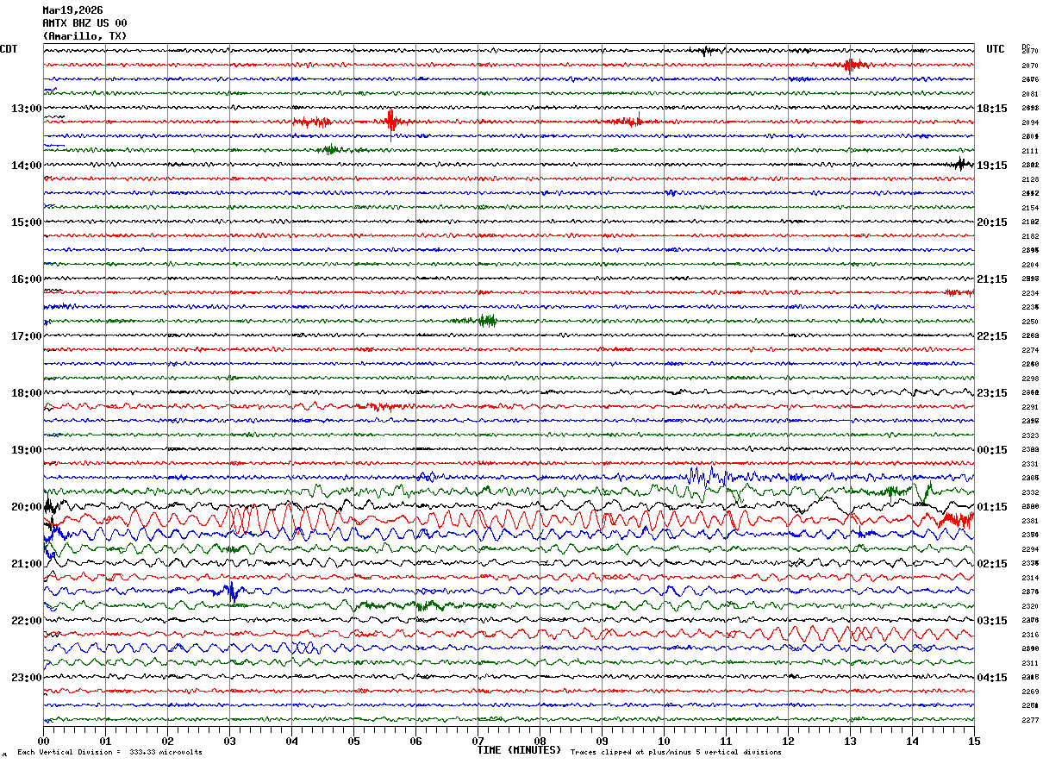The width and height of the screenshot is (1043, 764).
Task: Click the Mar19,2026 date text
Action: (x=72, y=10)
